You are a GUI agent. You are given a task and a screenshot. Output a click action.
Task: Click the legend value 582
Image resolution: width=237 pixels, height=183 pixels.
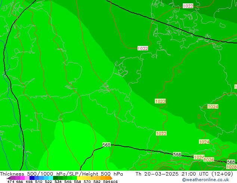tap(97, 182)
